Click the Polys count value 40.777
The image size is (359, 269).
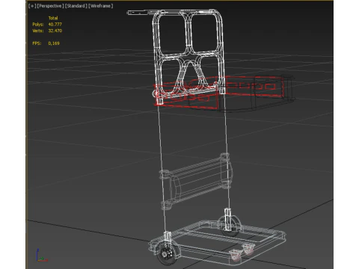coord(55,25)
